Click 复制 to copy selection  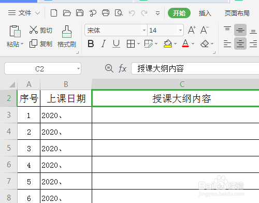41,44
